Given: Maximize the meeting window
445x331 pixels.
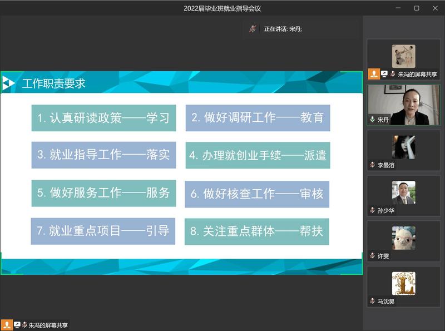Looking at the screenshot, I should pos(417,8).
